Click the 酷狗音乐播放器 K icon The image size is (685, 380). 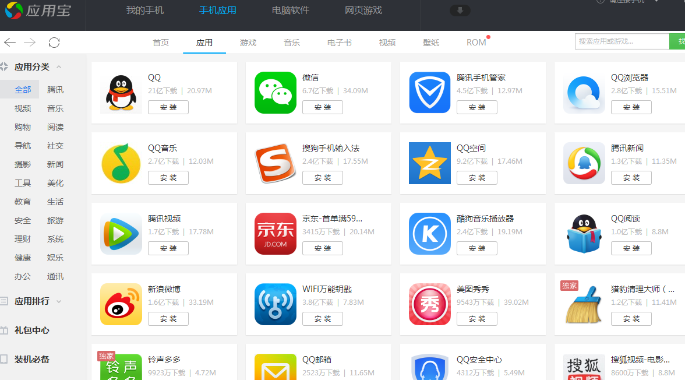point(429,234)
